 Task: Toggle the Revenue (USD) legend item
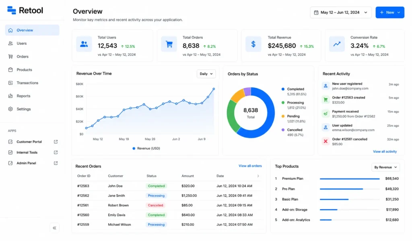point(146,148)
